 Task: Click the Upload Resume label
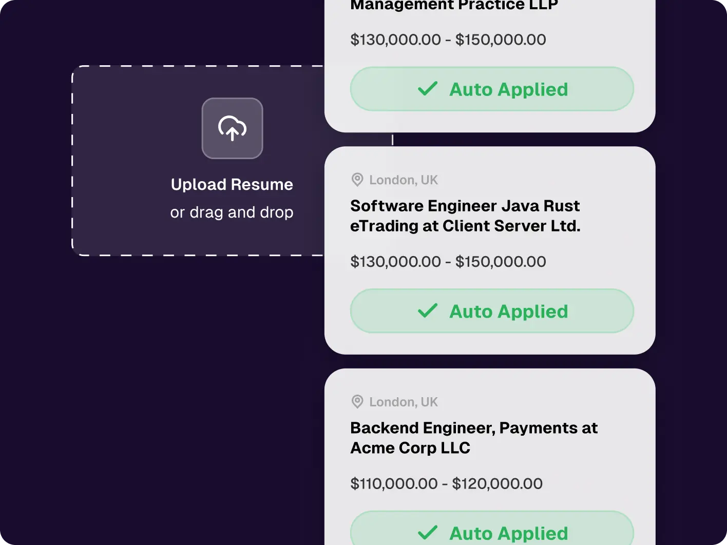click(232, 184)
